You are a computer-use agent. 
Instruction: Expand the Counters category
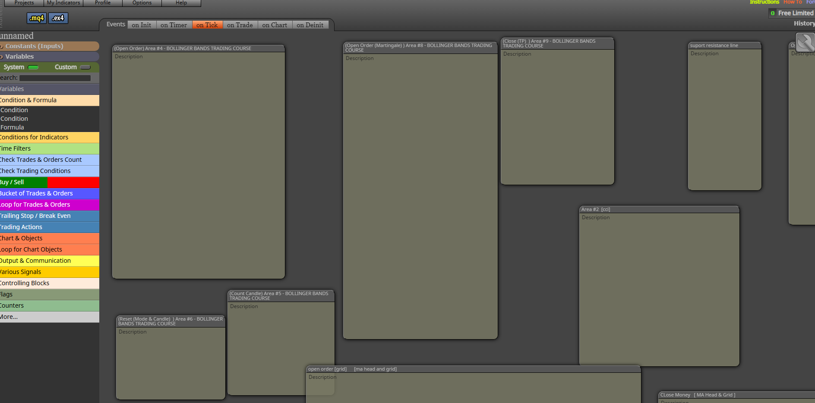click(x=49, y=305)
